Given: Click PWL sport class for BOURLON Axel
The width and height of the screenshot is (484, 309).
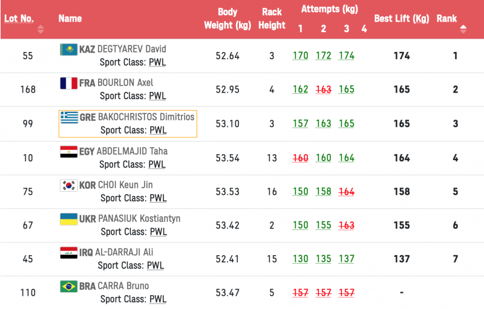Looking at the screenshot, I should (x=158, y=96).
